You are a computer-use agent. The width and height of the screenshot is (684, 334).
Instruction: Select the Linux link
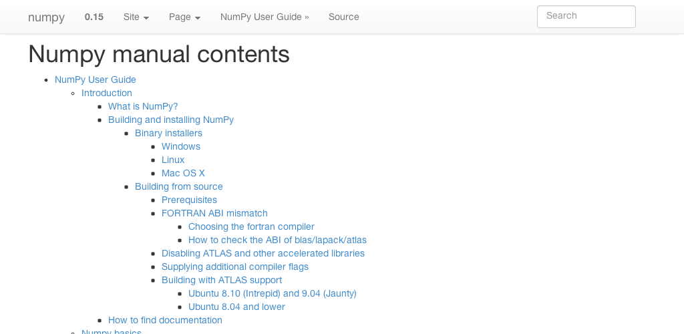tap(173, 160)
